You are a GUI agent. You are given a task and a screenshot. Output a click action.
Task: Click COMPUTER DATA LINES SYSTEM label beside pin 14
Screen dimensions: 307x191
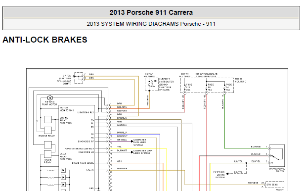[x=143, y=152]
